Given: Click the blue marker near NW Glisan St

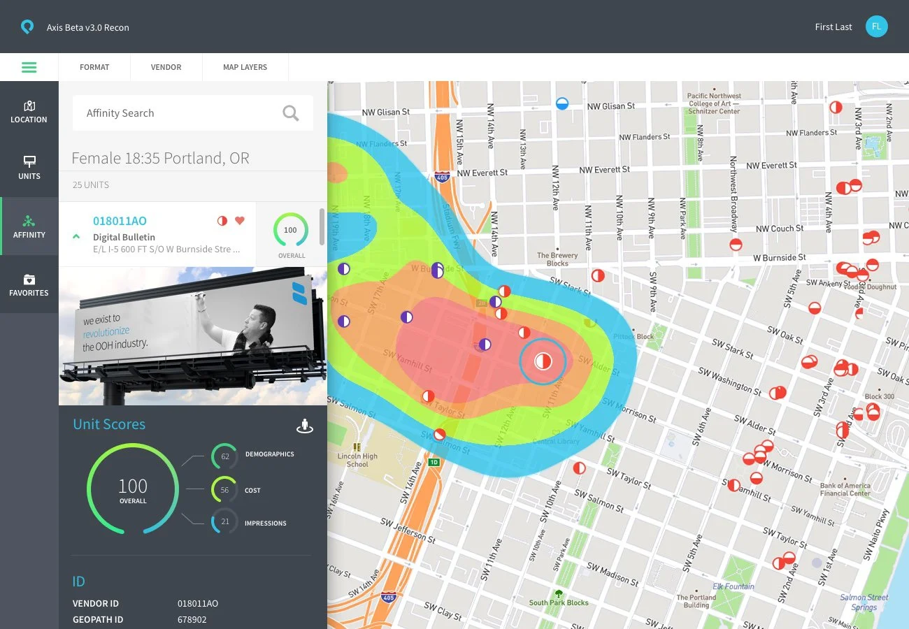Looking at the screenshot, I should click(562, 103).
